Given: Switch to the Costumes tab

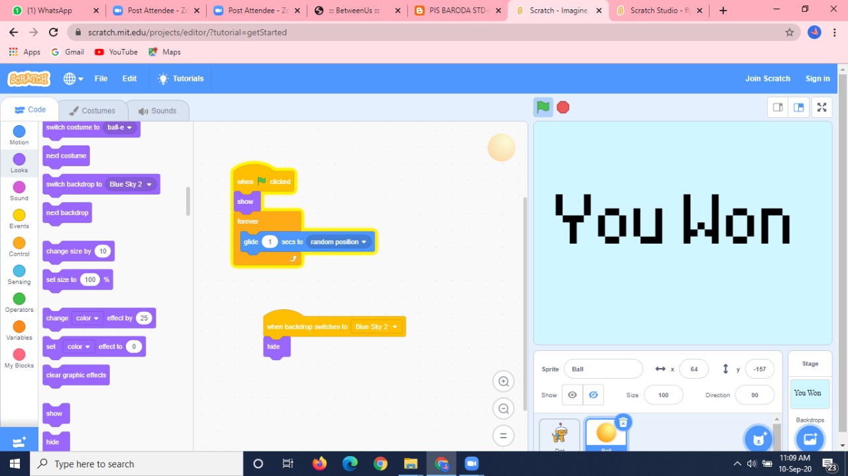Looking at the screenshot, I should [93, 110].
